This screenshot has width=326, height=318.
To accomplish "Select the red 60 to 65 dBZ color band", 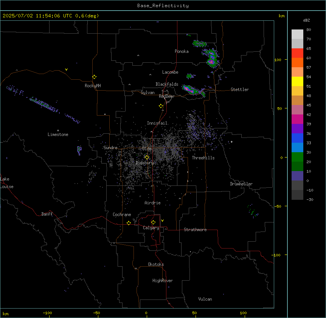I will point(297,53).
